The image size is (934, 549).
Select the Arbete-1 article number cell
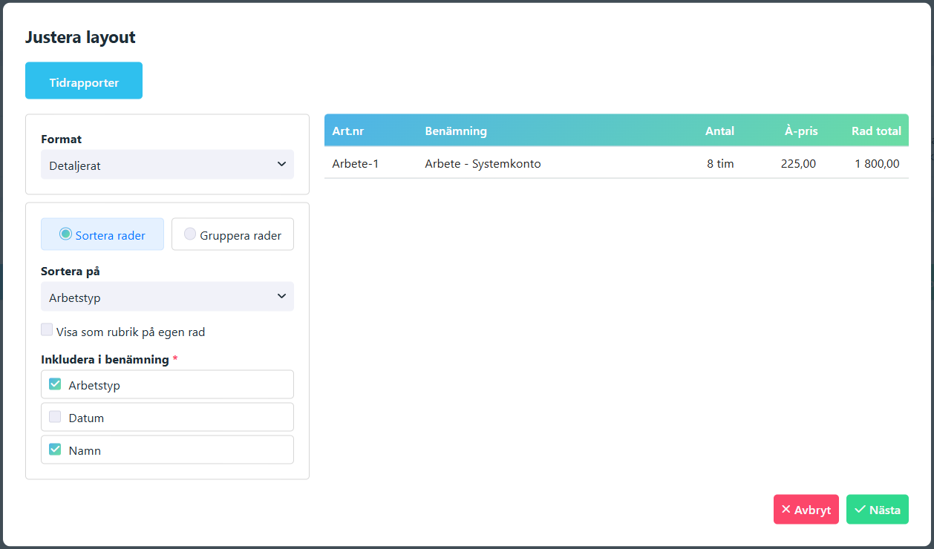356,163
